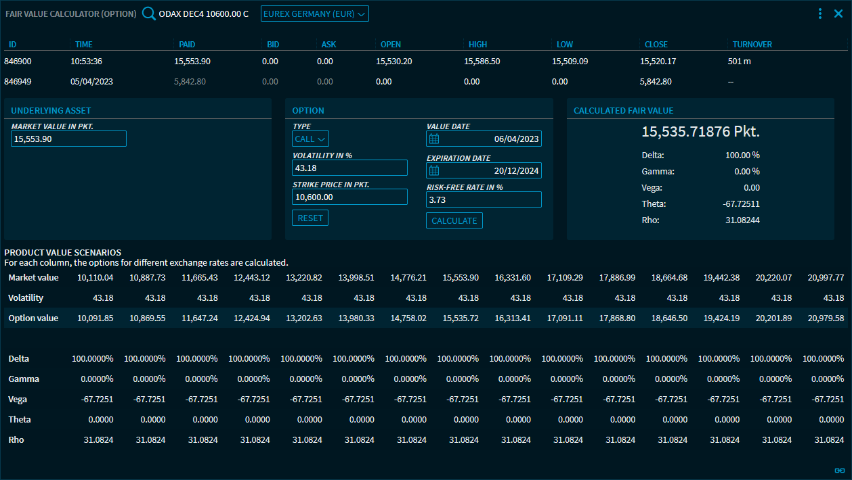Click the link icon at bottom right

pos(839,471)
